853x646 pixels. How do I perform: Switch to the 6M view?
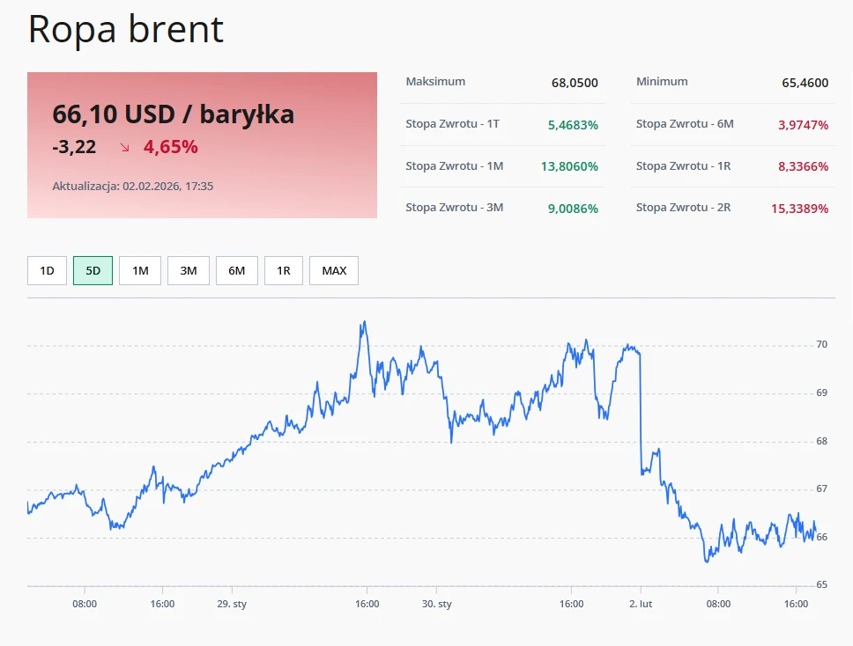coord(235,270)
